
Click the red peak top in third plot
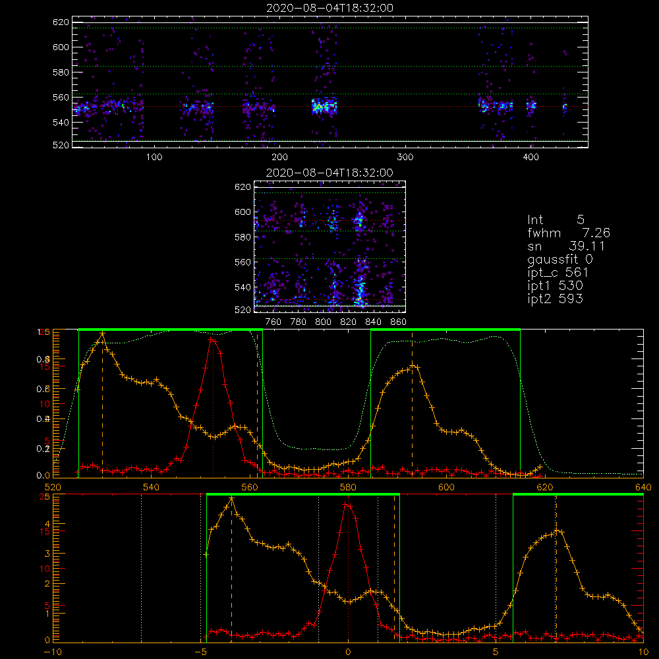pos(213,339)
